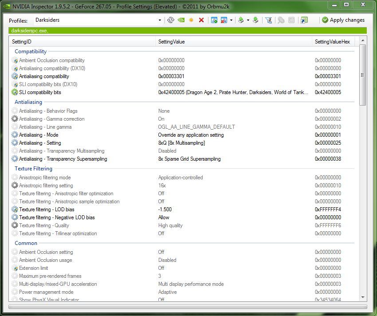Click the create application shortcut icon
This screenshot has width=377, height=316.
point(304,20)
